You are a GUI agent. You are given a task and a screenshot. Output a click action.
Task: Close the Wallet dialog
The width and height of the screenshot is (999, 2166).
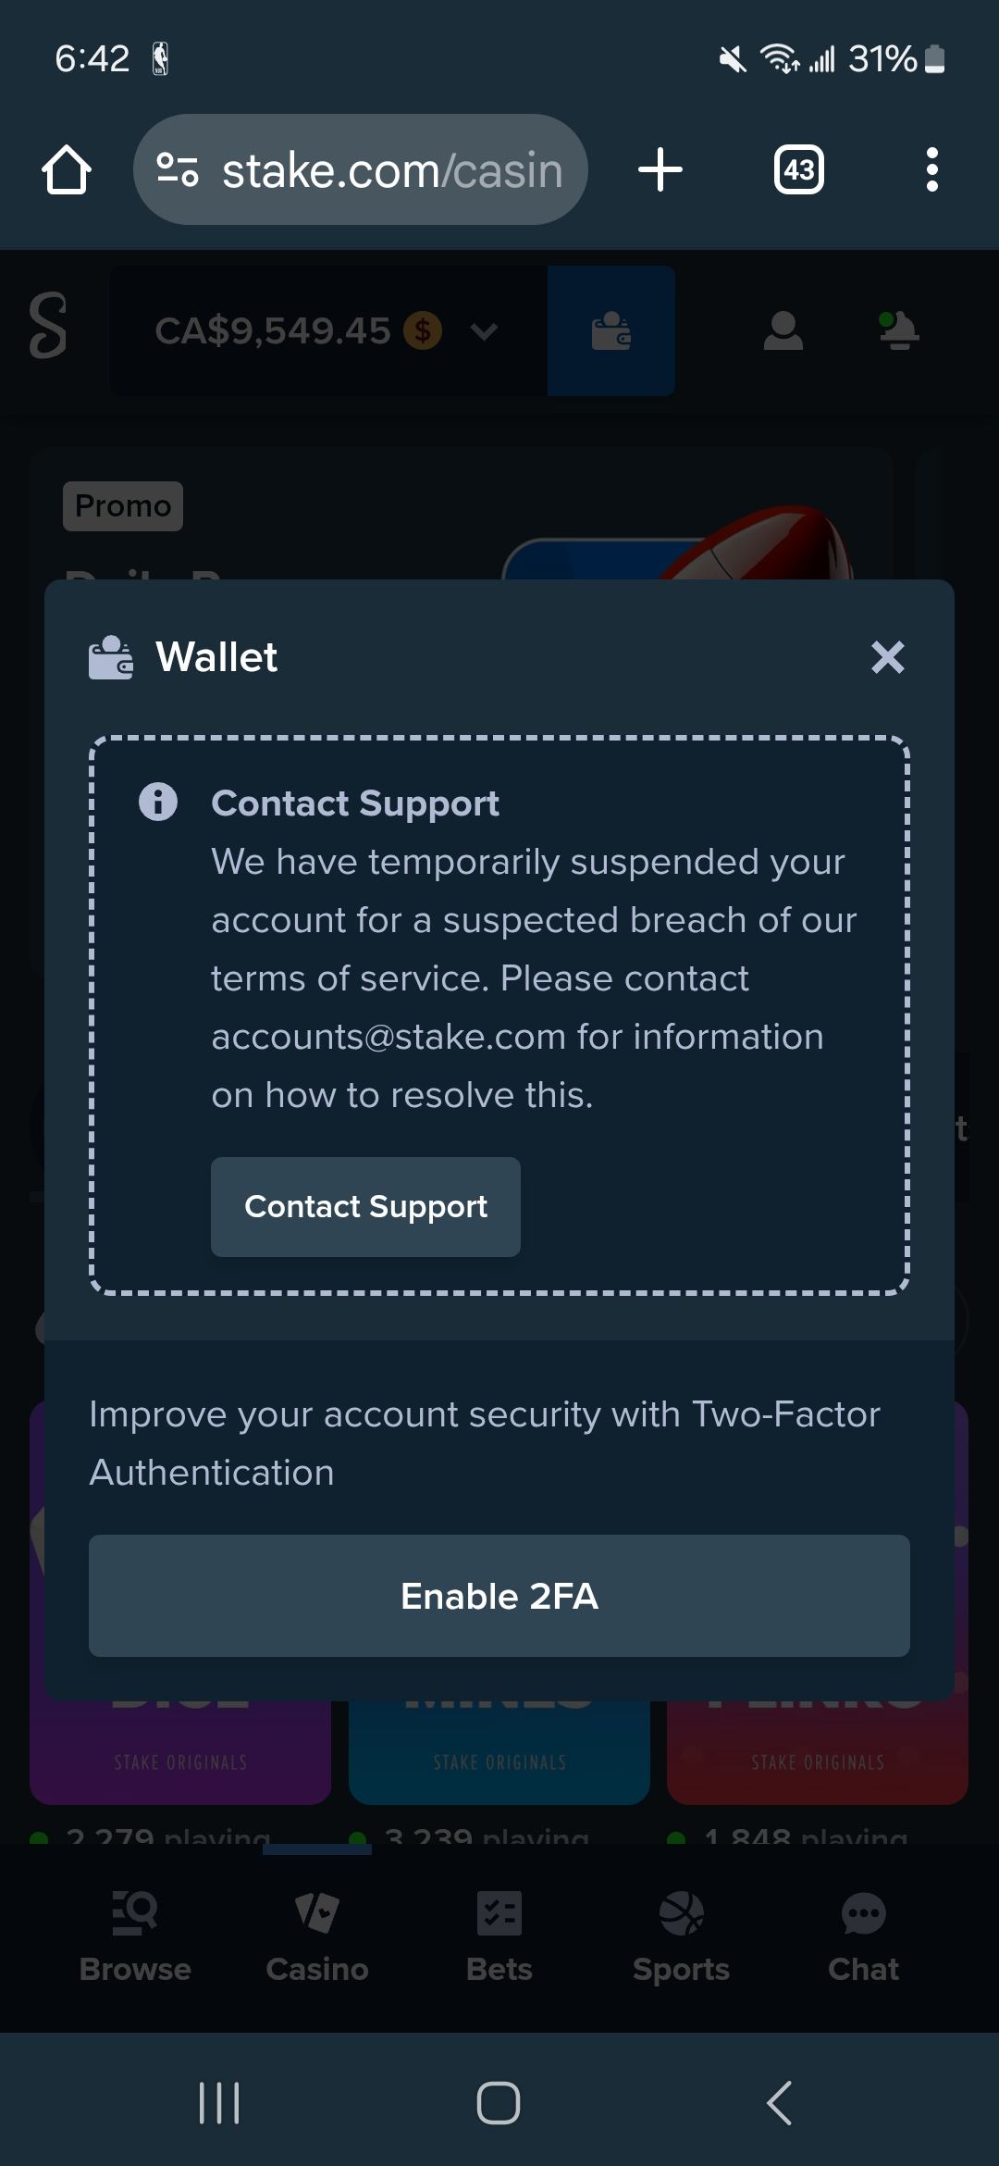tap(887, 657)
